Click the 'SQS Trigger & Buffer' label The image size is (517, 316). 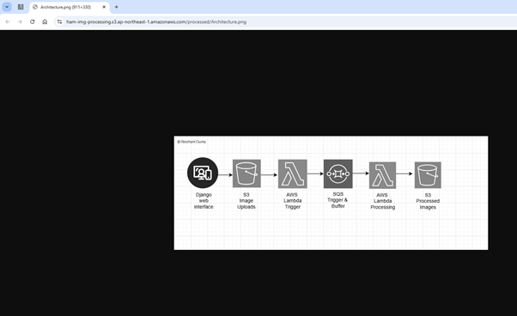(x=338, y=200)
